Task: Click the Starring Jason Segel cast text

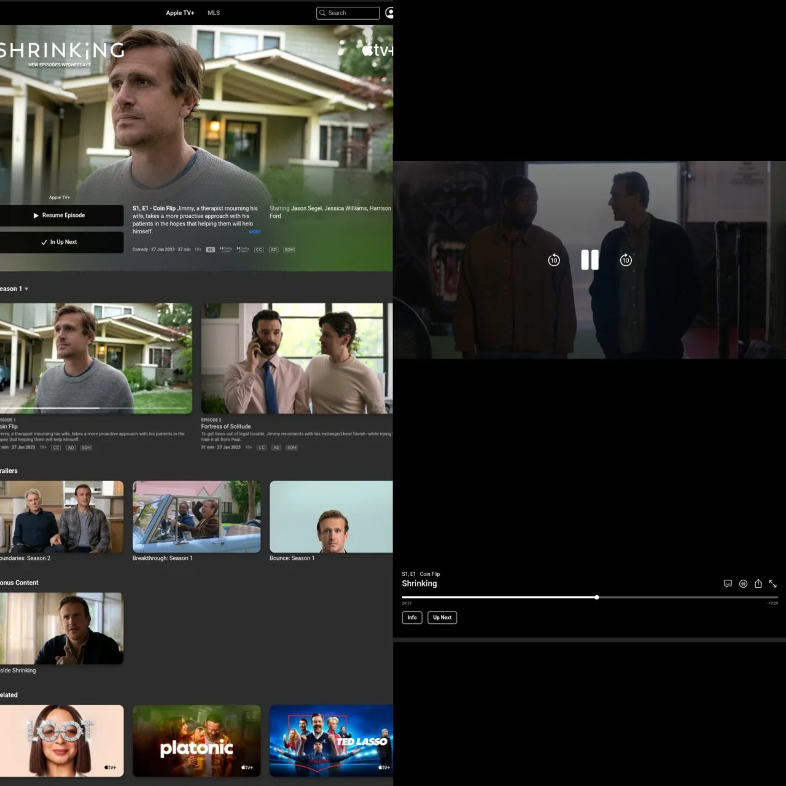Action: (x=330, y=212)
